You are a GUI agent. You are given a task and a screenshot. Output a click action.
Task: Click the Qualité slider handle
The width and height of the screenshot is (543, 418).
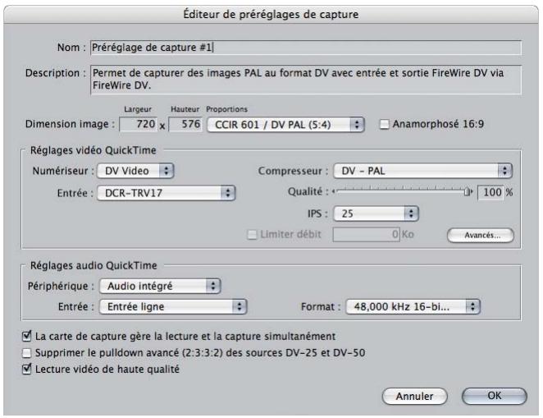(x=468, y=191)
